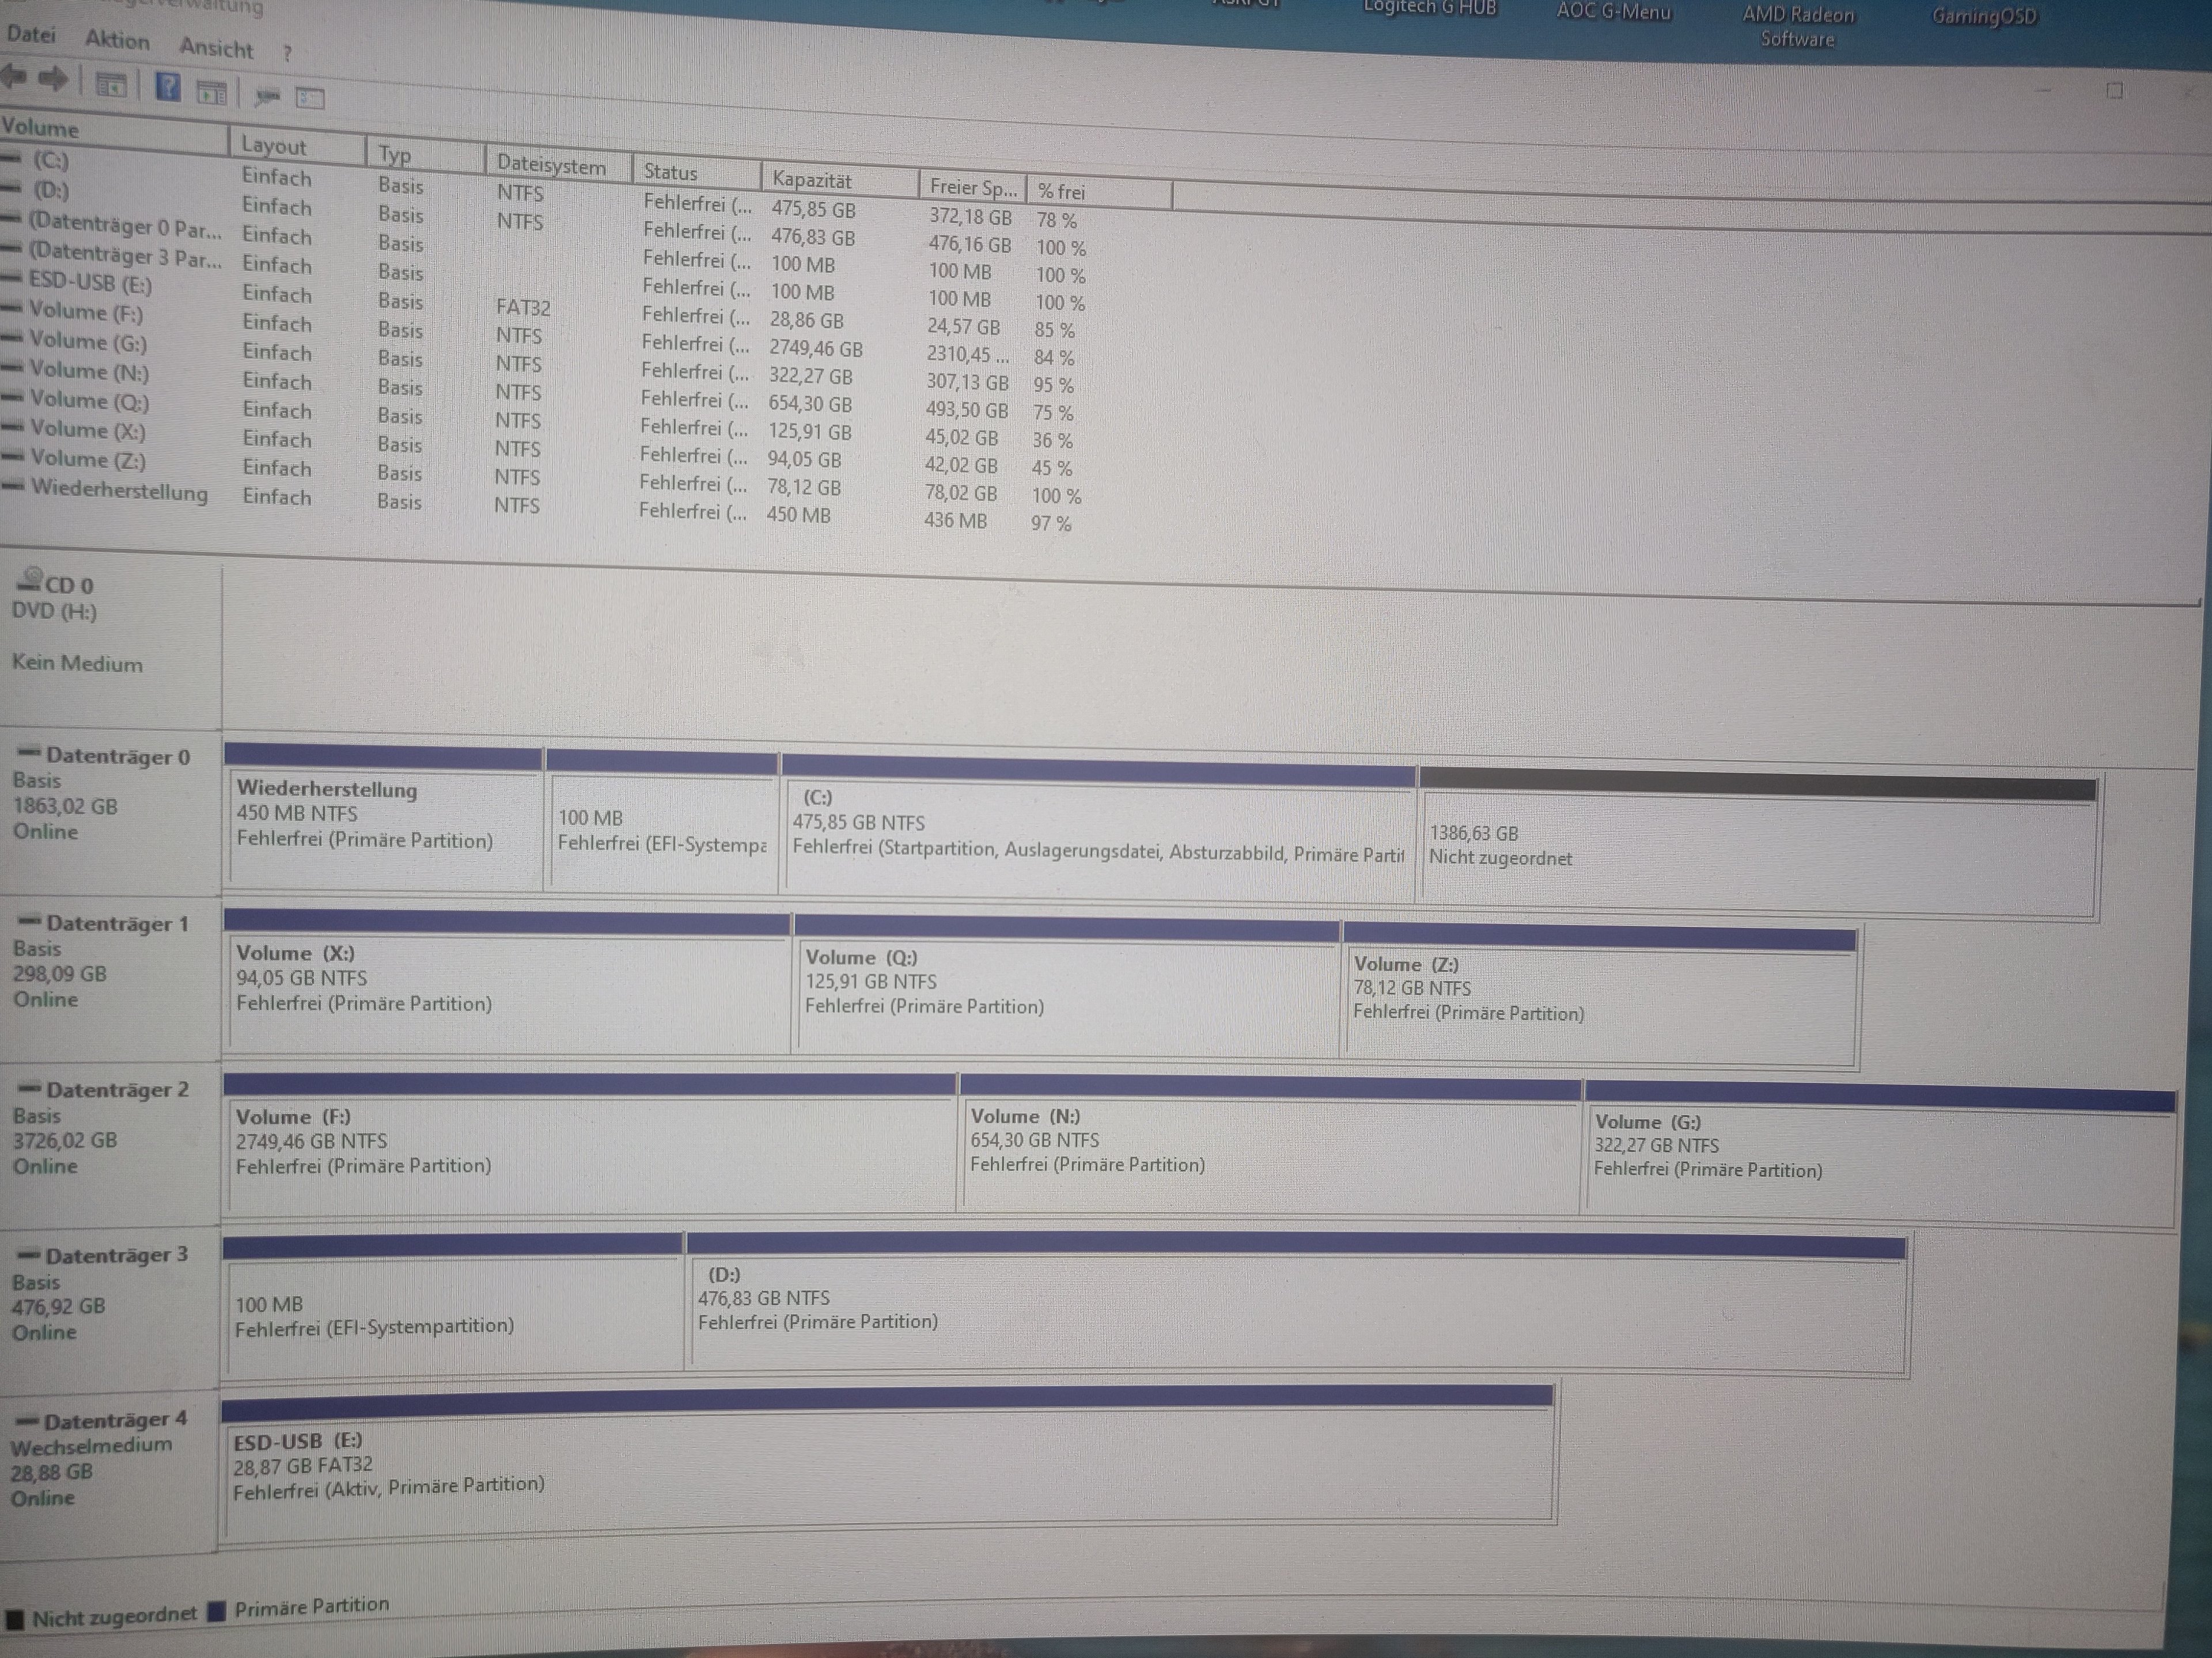
Task: Click the Forward arrow toolbar icon
Action: [x=53, y=79]
